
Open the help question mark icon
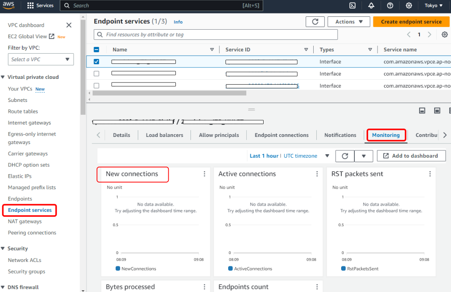(390, 5)
